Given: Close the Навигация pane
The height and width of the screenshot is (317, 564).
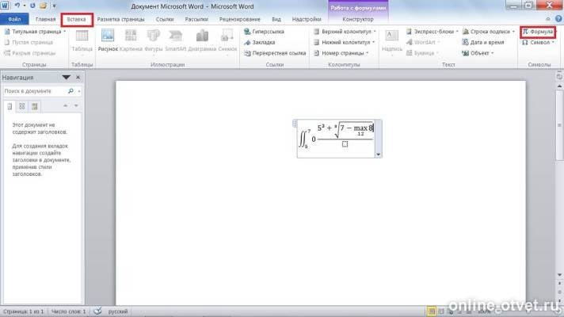Looking at the screenshot, I should [x=78, y=78].
